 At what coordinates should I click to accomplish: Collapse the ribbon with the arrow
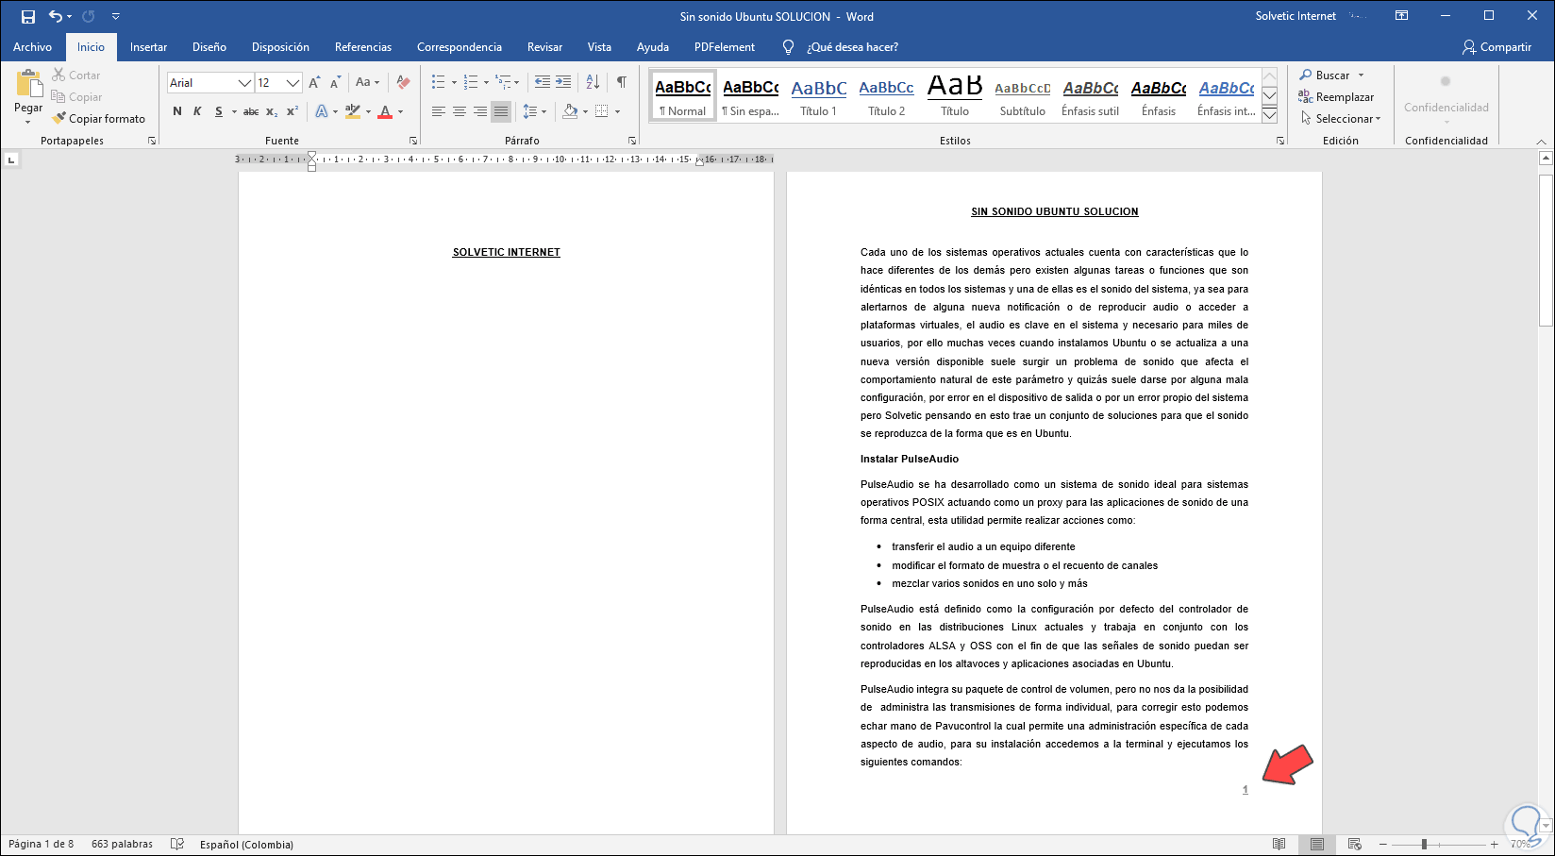pyautogui.click(x=1542, y=142)
